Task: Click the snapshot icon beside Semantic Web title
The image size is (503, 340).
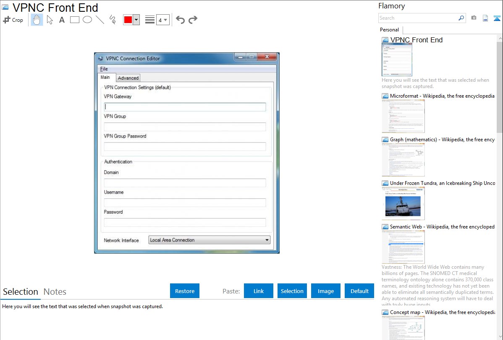Action: [x=385, y=227]
